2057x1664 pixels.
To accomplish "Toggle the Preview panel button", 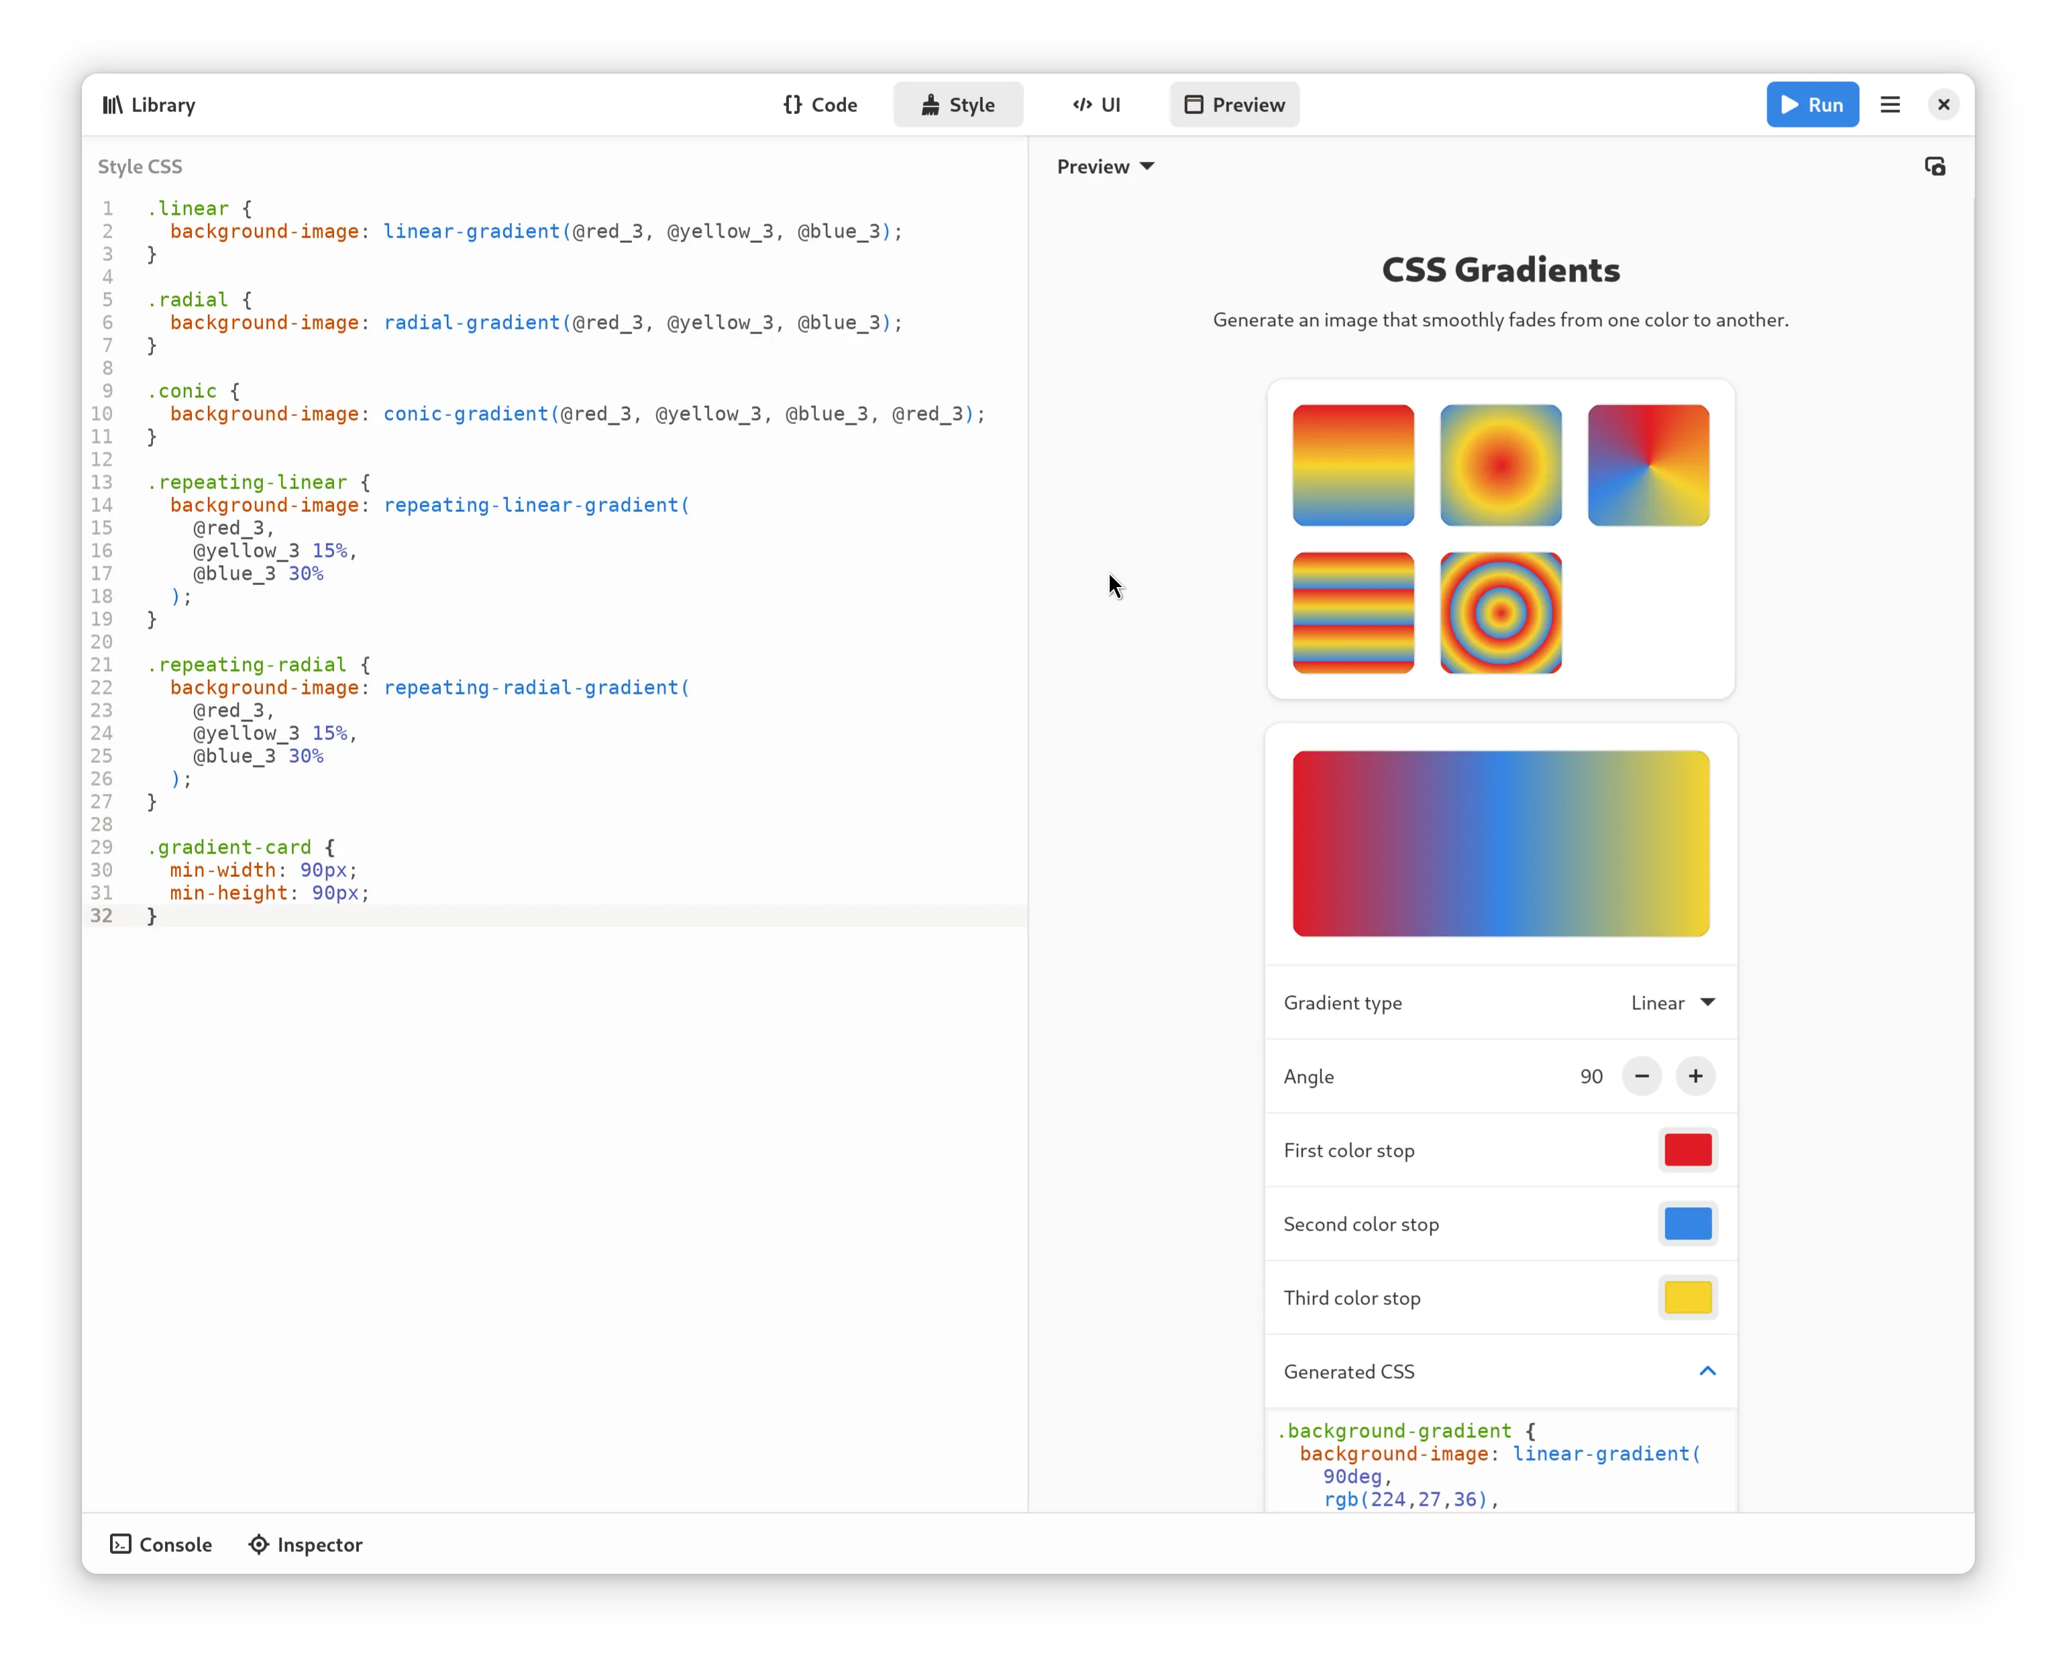I will click(x=1234, y=105).
